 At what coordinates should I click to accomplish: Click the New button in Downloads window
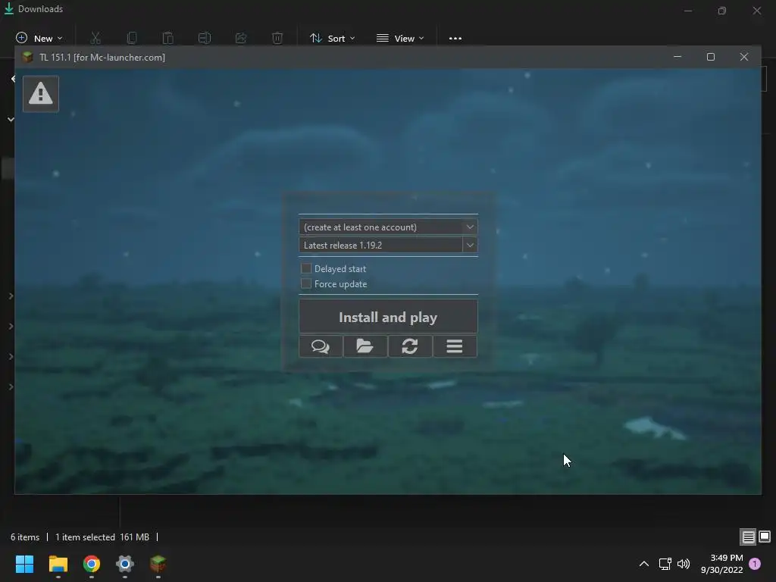point(39,38)
